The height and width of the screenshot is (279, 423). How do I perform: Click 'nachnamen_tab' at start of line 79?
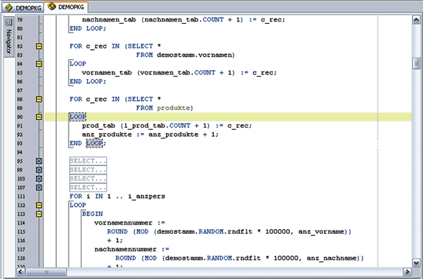click(x=109, y=20)
